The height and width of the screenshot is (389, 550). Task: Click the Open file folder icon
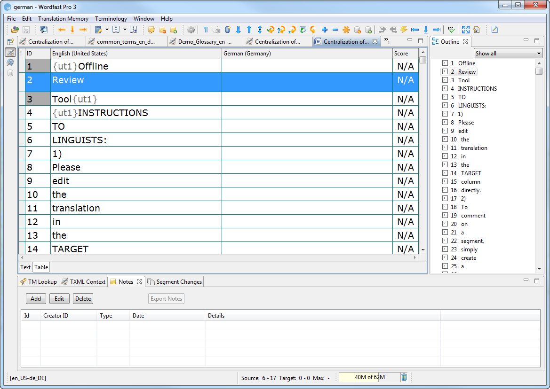(x=15, y=30)
